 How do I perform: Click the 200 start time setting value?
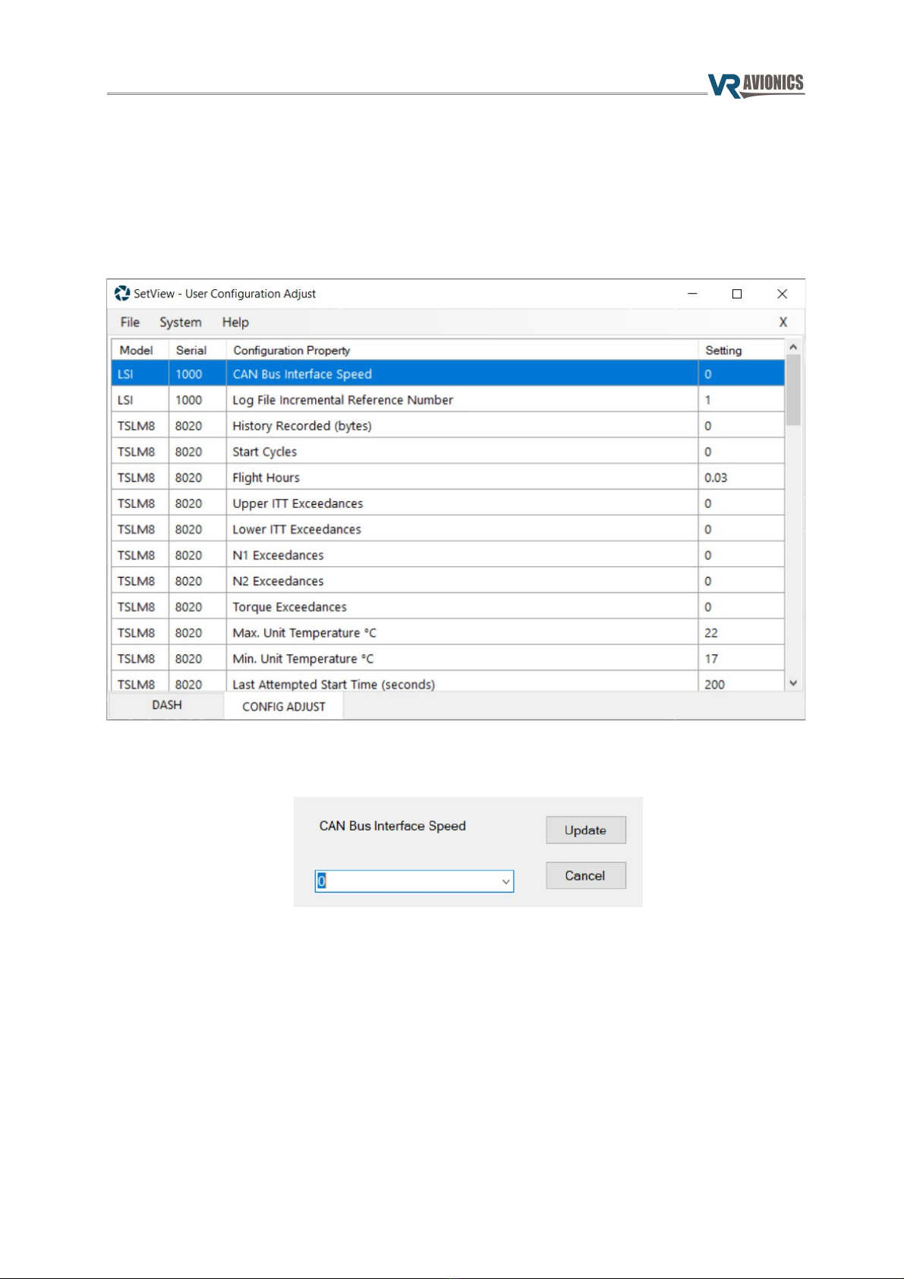[x=714, y=684]
